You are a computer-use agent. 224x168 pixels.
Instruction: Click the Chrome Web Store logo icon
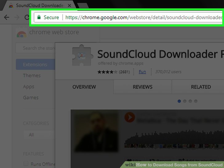click(22, 34)
